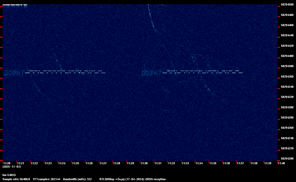
Task: Click the 50294360 frequency label
Action: pyautogui.click(x=287, y=77)
